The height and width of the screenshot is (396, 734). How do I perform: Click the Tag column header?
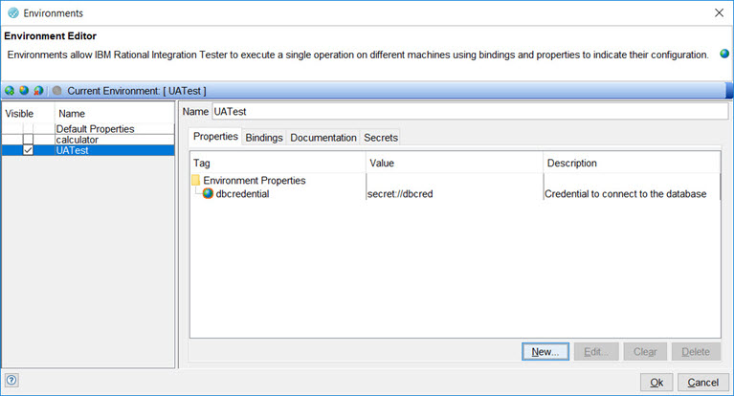[x=278, y=163]
